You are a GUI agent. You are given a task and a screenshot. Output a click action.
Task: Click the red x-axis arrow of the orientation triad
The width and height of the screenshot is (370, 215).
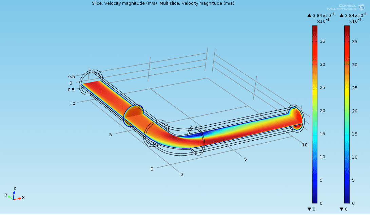18,198
